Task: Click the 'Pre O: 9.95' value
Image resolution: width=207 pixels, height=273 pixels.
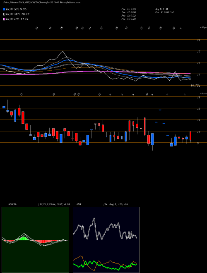Action: [129, 9]
